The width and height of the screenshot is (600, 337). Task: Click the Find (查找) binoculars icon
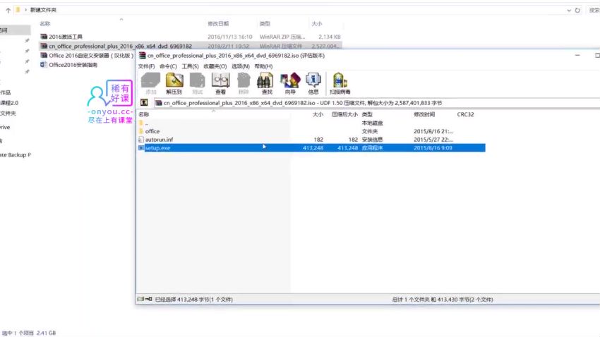tap(267, 83)
